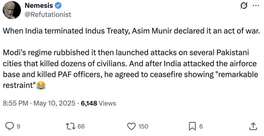264x136 pixels.
Task: Click the reply count of 9
Action: point(18,126)
